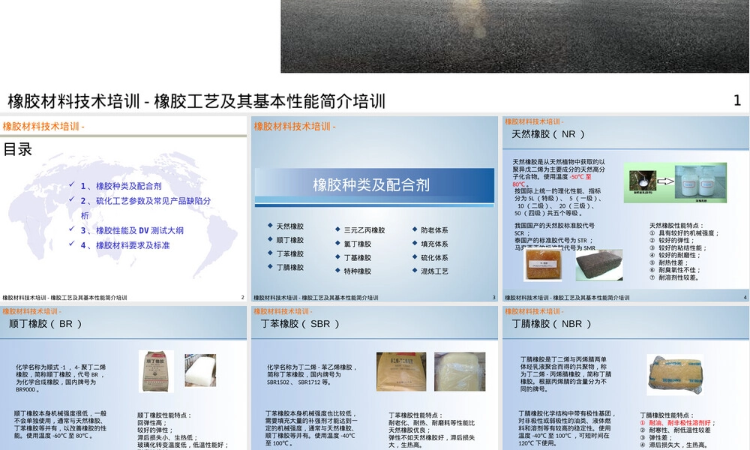Click the latex collection photo on NR slide
The height and width of the screenshot is (450, 750).
(643, 182)
